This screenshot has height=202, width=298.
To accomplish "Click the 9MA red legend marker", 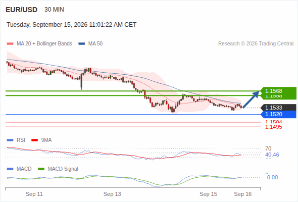I will (34, 140).
